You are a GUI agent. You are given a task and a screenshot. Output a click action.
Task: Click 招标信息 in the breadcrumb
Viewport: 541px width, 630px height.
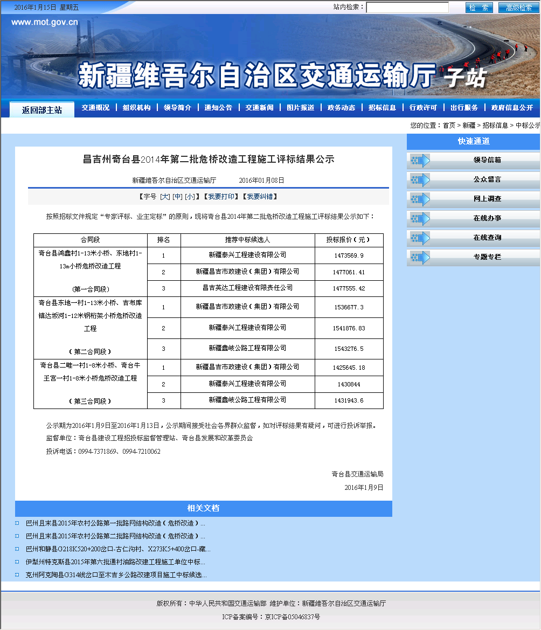tap(495, 126)
